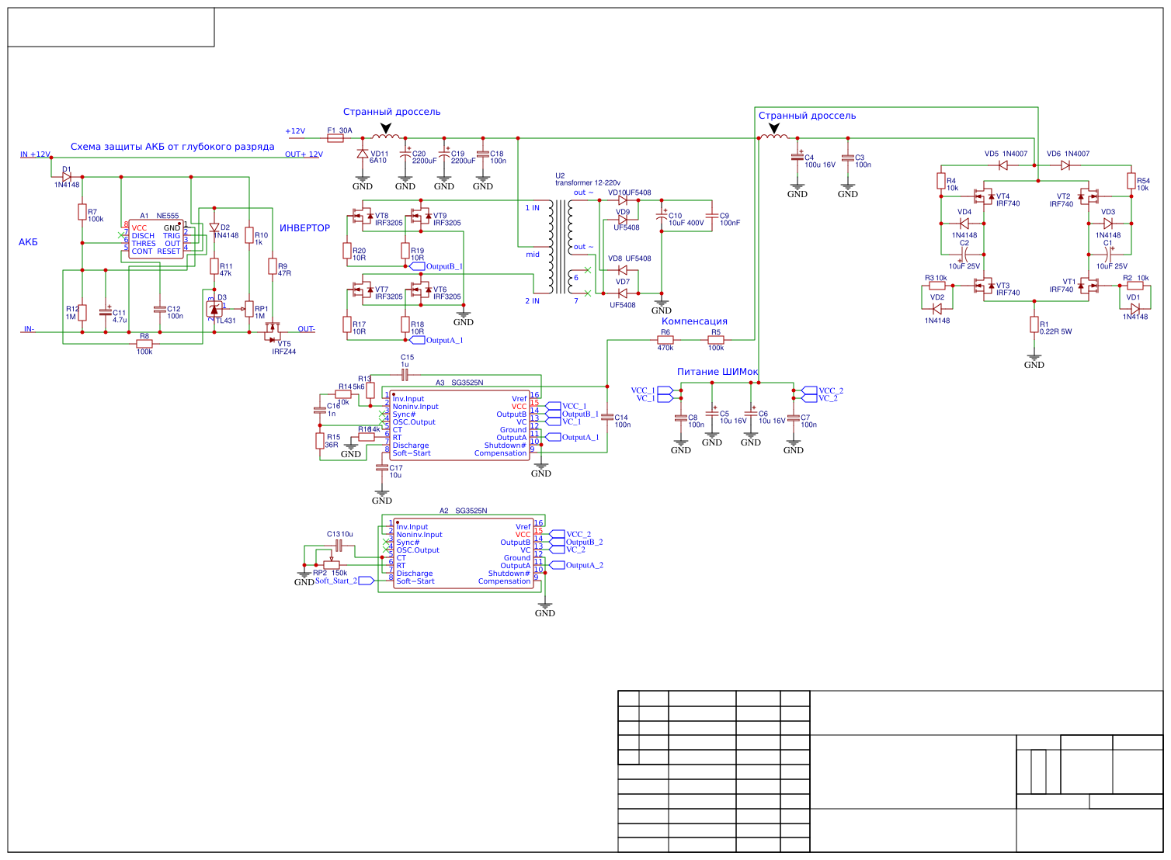Click the heading "Схема защиты АКБ от глубокого разряда"

click(x=172, y=147)
